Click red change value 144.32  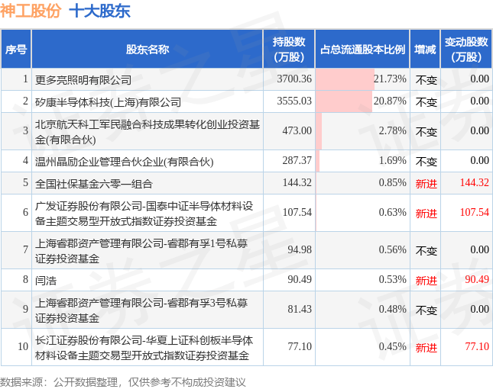(475, 182)
